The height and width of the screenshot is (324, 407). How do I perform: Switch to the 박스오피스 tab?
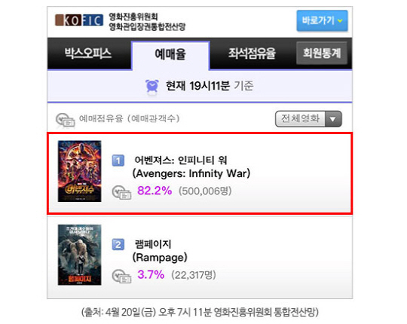point(88,53)
